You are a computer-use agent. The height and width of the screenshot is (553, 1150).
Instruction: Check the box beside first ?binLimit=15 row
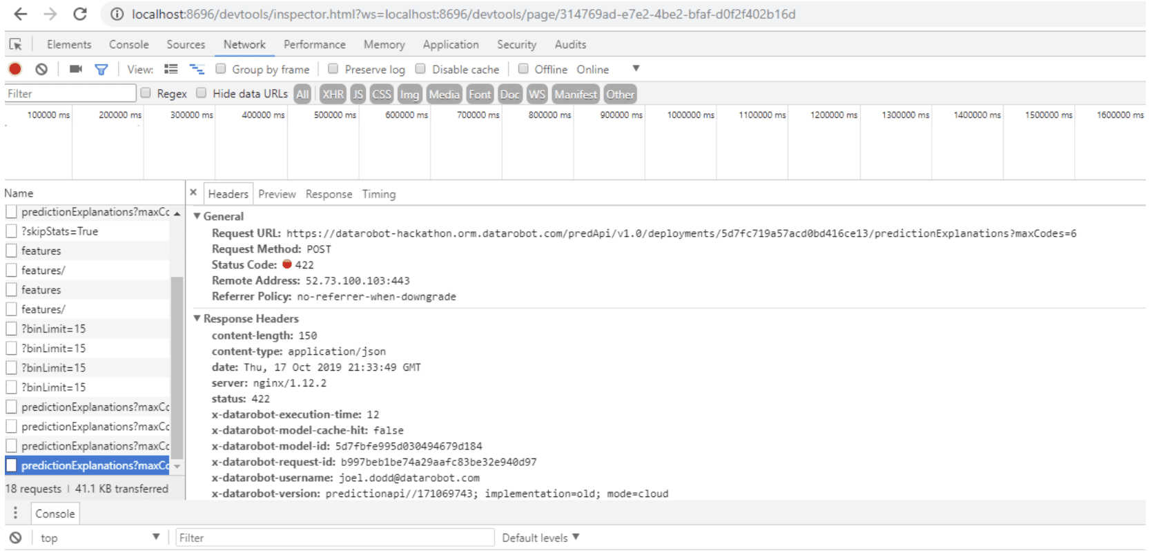[x=11, y=329]
